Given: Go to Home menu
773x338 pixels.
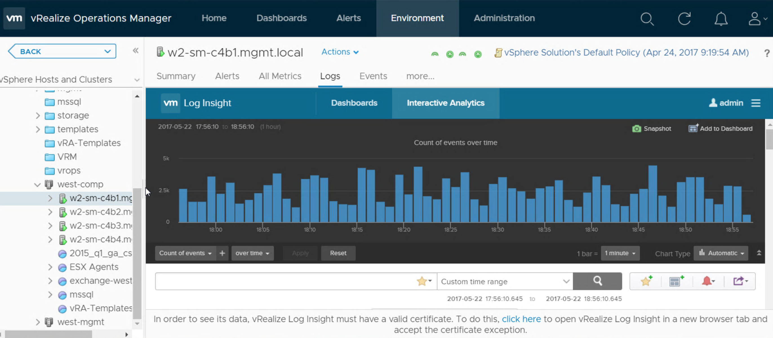Looking at the screenshot, I should [214, 18].
